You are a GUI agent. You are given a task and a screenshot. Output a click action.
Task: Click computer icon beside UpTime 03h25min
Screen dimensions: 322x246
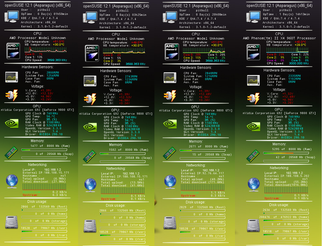coord(90,18)
